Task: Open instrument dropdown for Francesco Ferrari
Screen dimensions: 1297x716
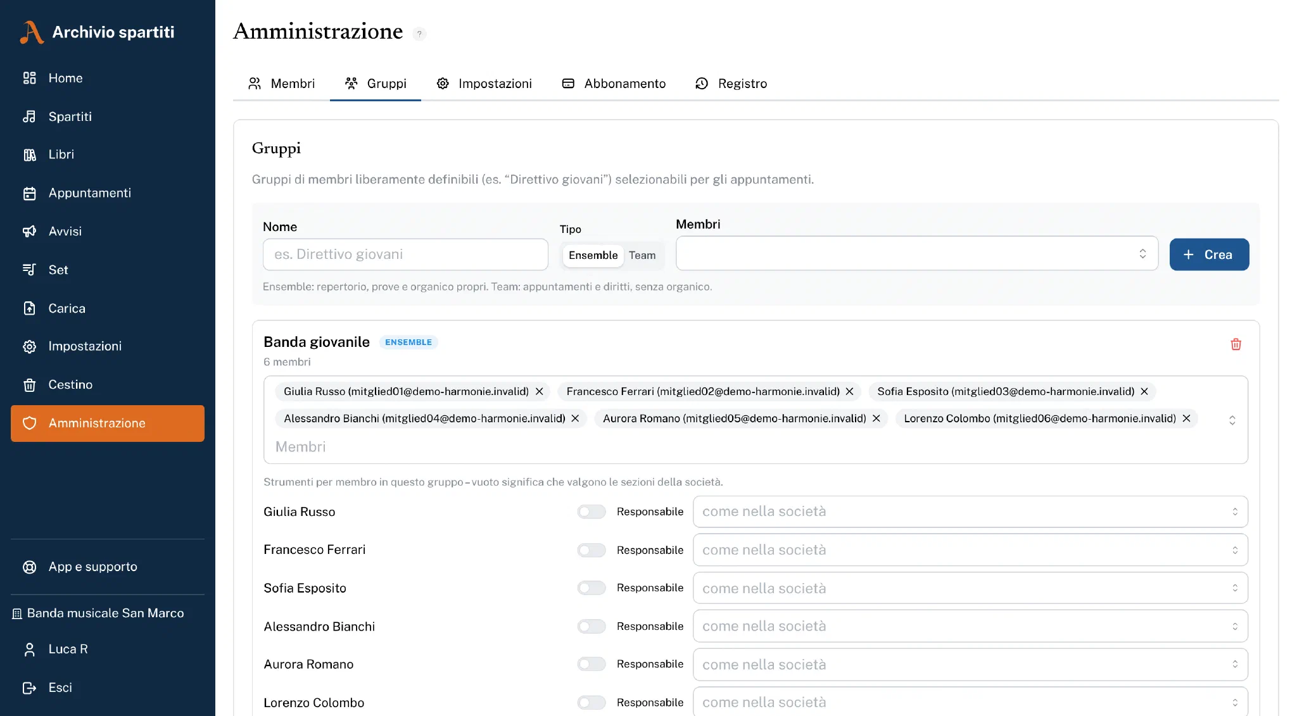Action: coord(970,550)
